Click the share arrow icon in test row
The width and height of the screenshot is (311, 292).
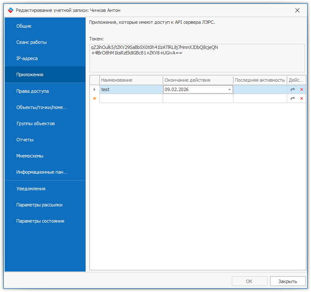pyautogui.click(x=293, y=89)
